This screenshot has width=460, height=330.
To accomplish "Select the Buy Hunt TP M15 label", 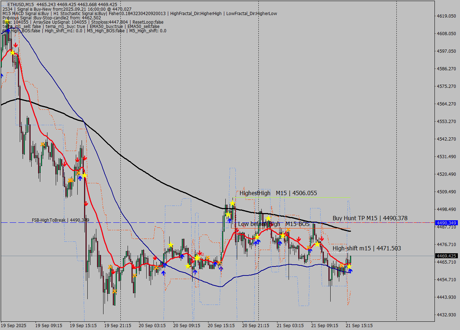I will [x=370, y=218].
